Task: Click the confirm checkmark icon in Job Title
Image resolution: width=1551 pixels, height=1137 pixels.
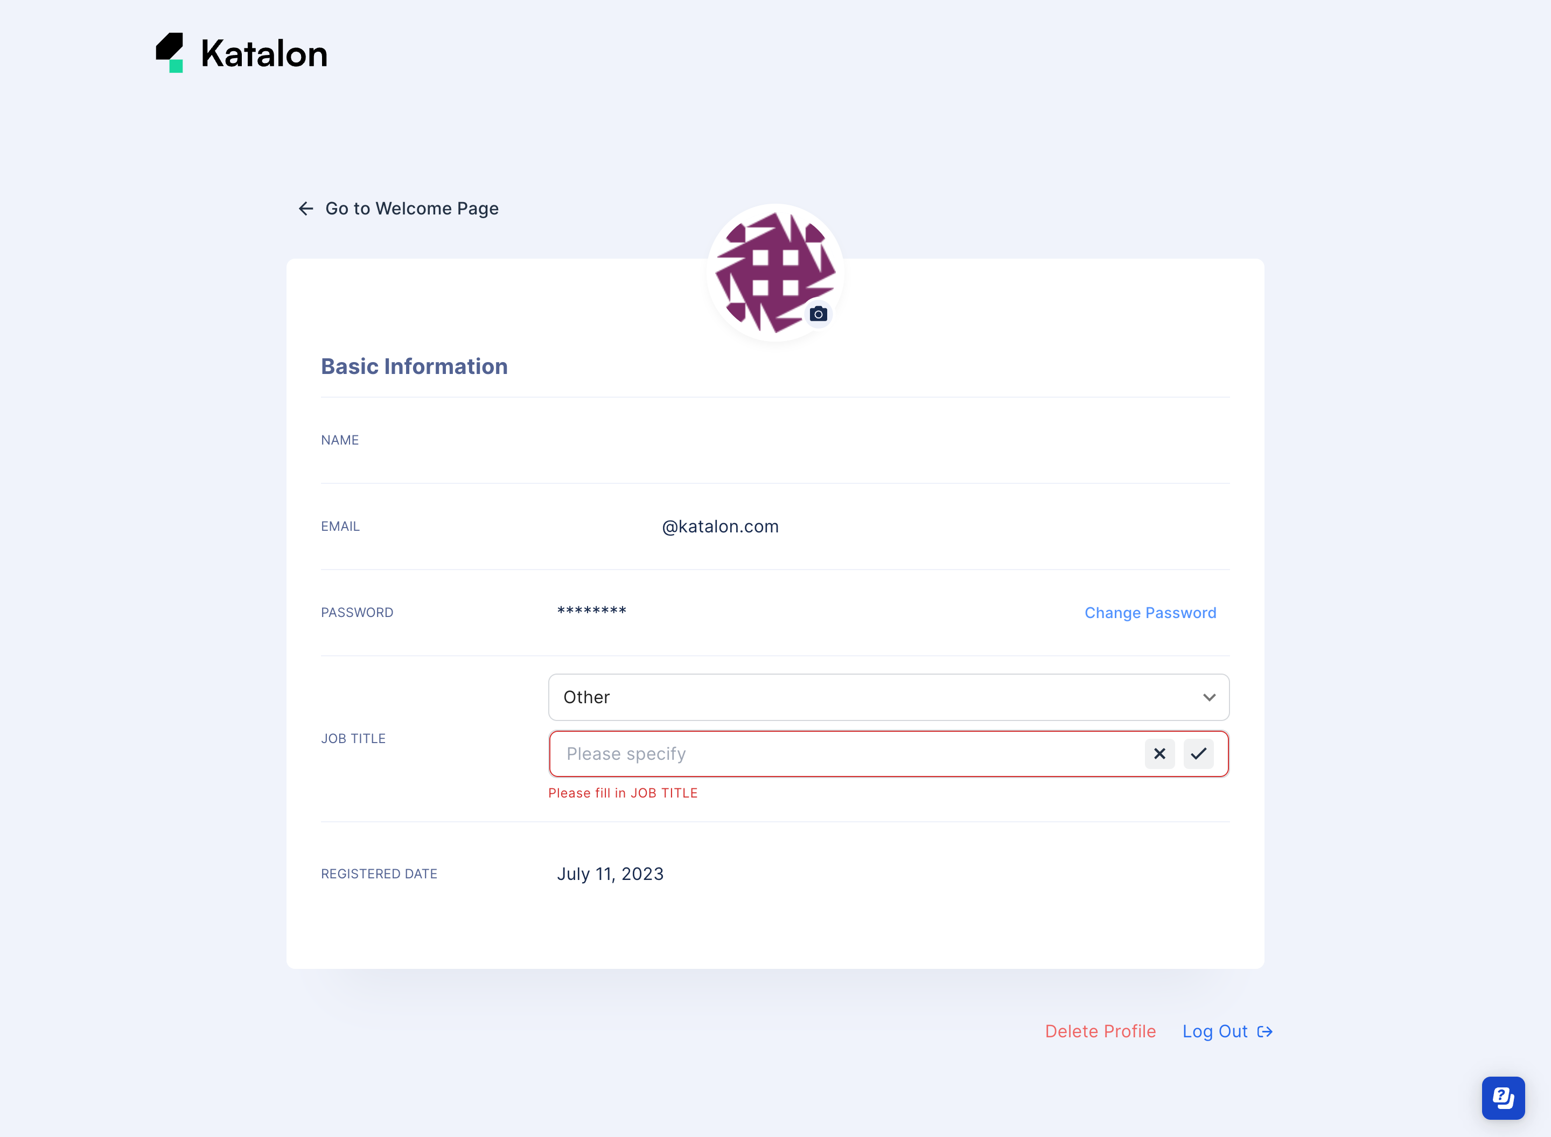Action: (1198, 754)
